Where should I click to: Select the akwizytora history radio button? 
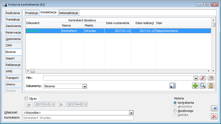(x=175, y=106)
